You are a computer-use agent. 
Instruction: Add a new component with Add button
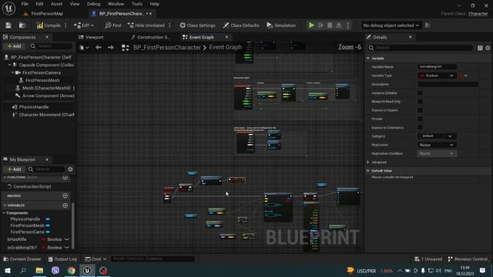point(14,46)
